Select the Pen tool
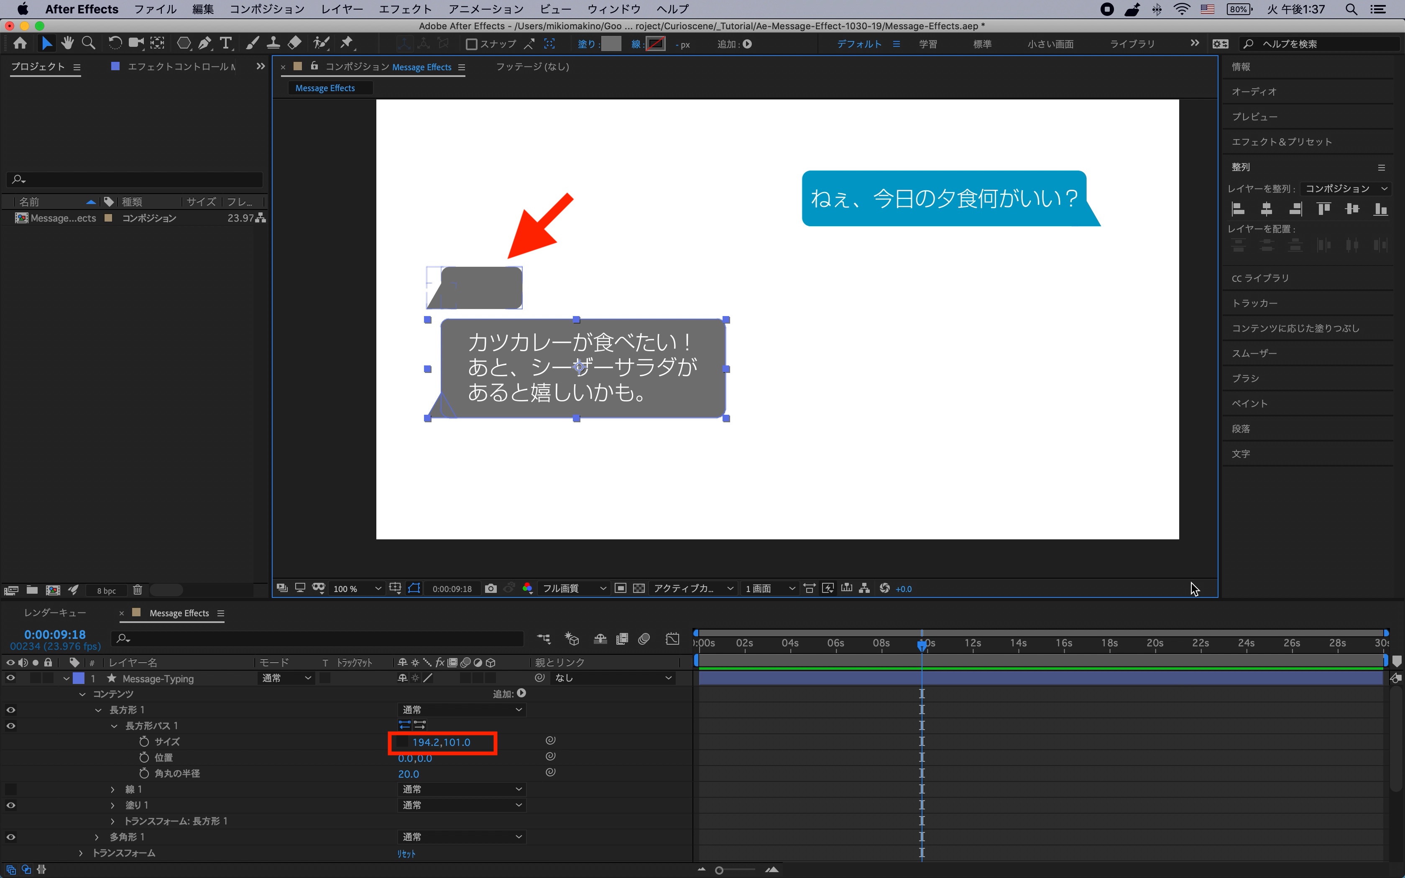This screenshot has width=1405, height=878. click(x=204, y=43)
